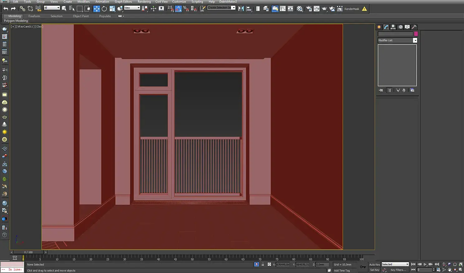Toggle Auto Key animation mode
Viewport: 464px width, 273px height.
(375, 264)
